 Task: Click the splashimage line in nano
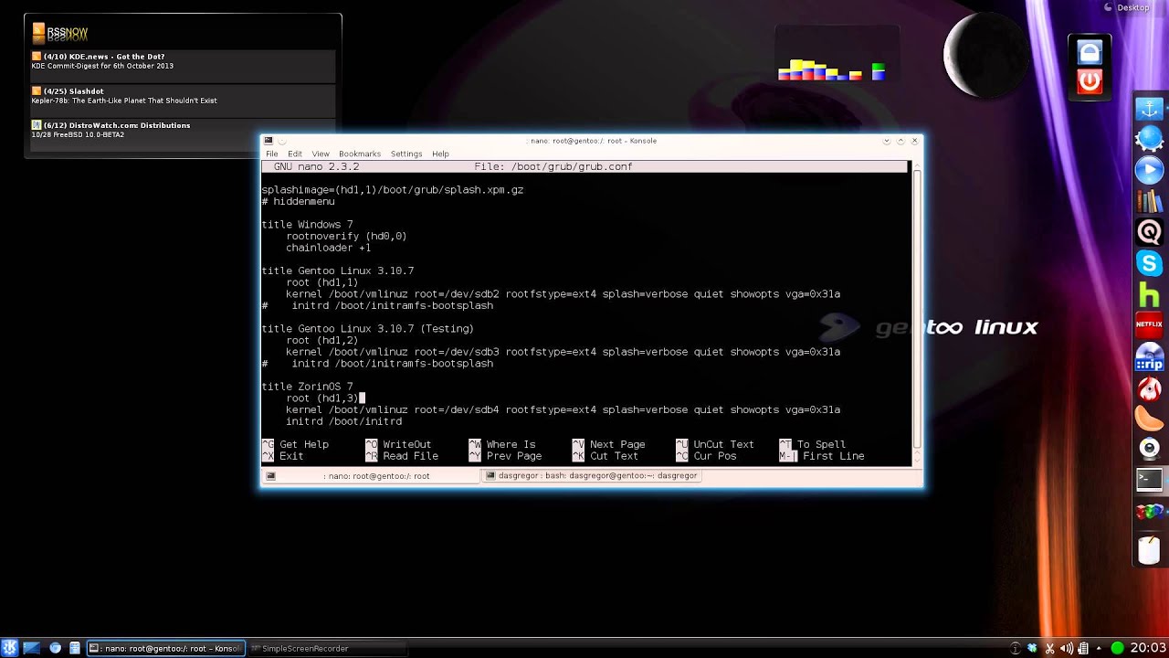coord(393,190)
